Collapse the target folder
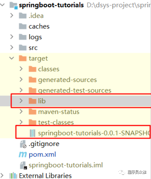The height and width of the screenshot is (179, 151). click(12, 58)
